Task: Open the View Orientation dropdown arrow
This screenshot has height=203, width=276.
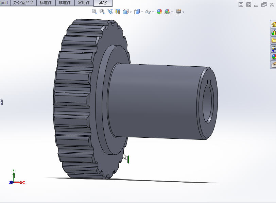Action: coord(131,12)
